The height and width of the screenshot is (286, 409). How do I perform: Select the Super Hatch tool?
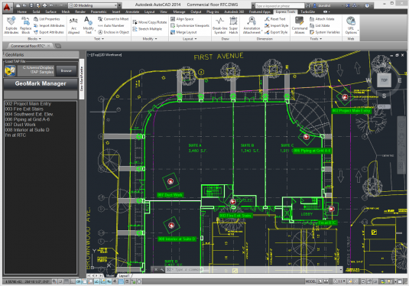pos(233,25)
